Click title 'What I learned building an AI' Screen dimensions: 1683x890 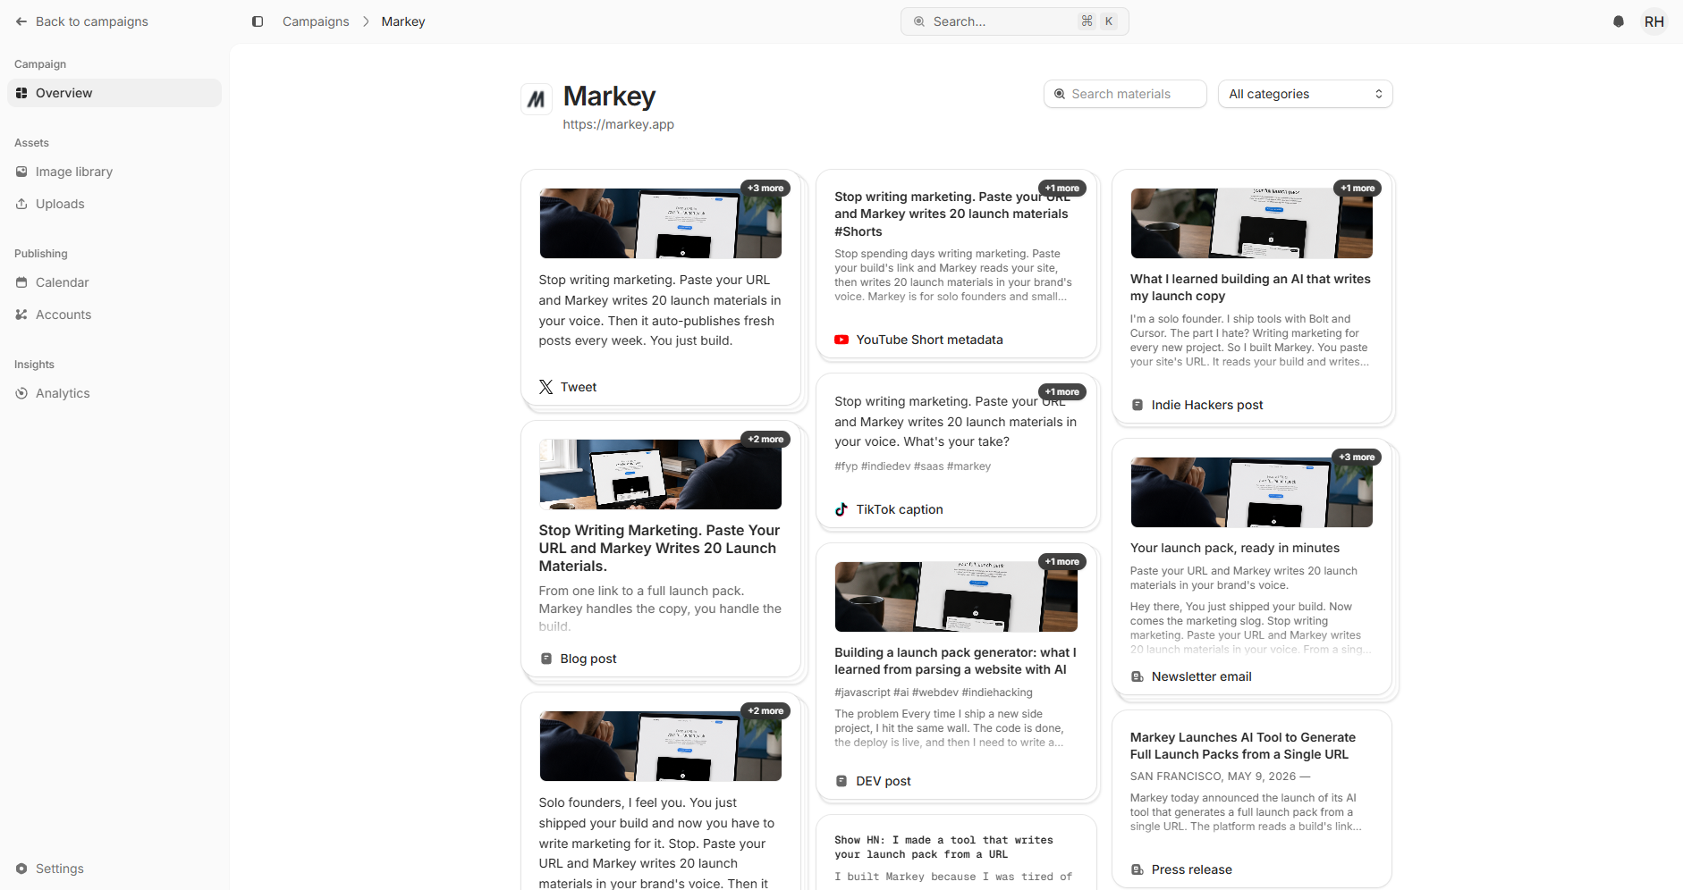point(1250,288)
